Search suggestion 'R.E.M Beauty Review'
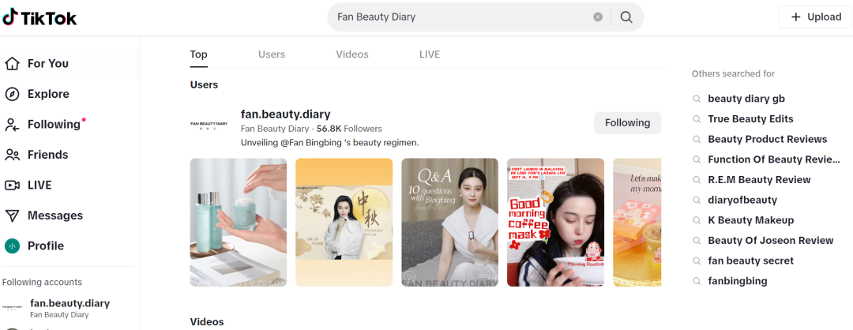The height and width of the screenshot is (330, 853). pyautogui.click(x=759, y=179)
